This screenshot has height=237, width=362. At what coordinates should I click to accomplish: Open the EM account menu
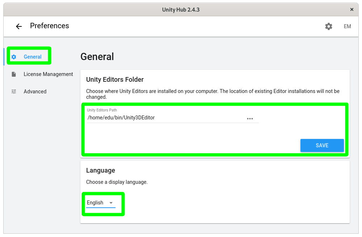coord(347,26)
